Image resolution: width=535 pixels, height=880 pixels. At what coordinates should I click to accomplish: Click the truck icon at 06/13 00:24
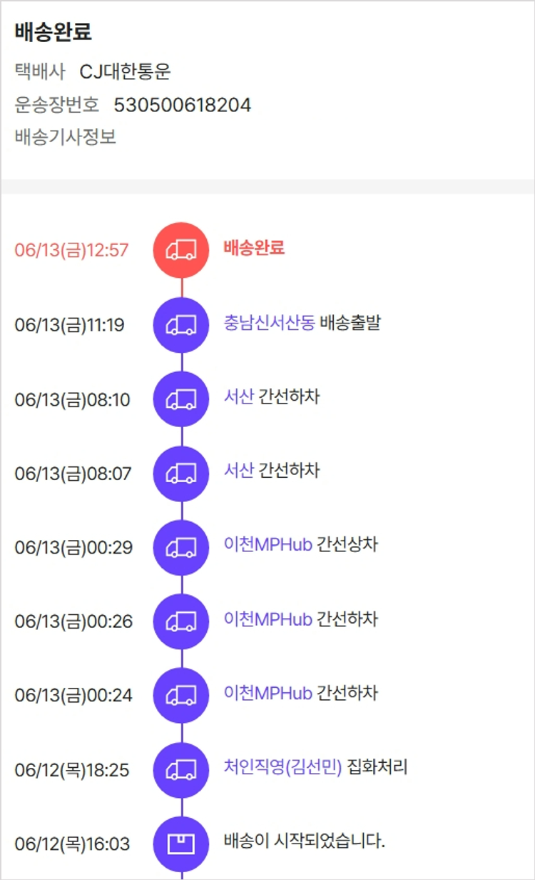181,695
